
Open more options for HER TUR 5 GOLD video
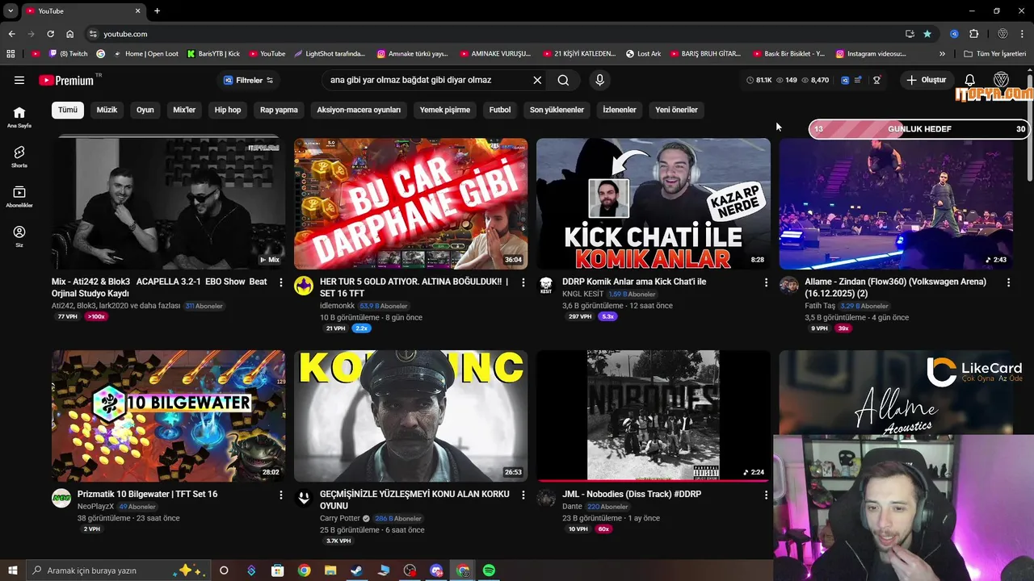[523, 282]
